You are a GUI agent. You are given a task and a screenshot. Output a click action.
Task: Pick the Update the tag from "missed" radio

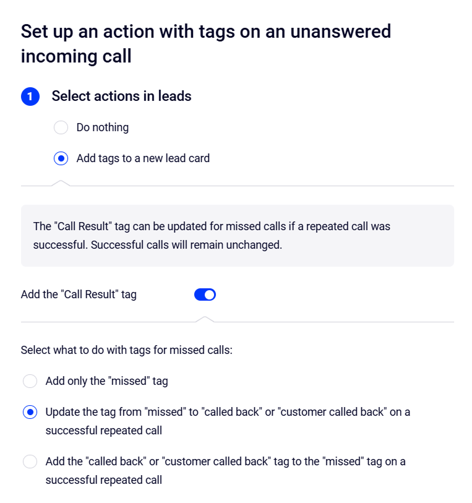point(30,412)
